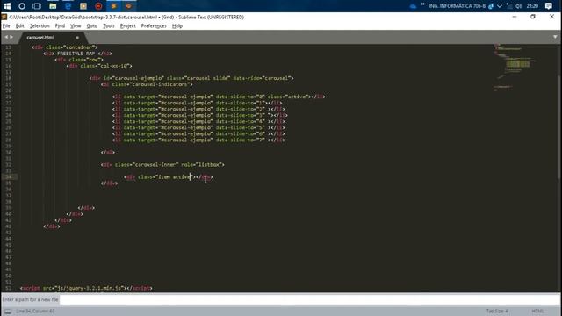
Task: Change the HTML syntax selector
Action: (537, 311)
